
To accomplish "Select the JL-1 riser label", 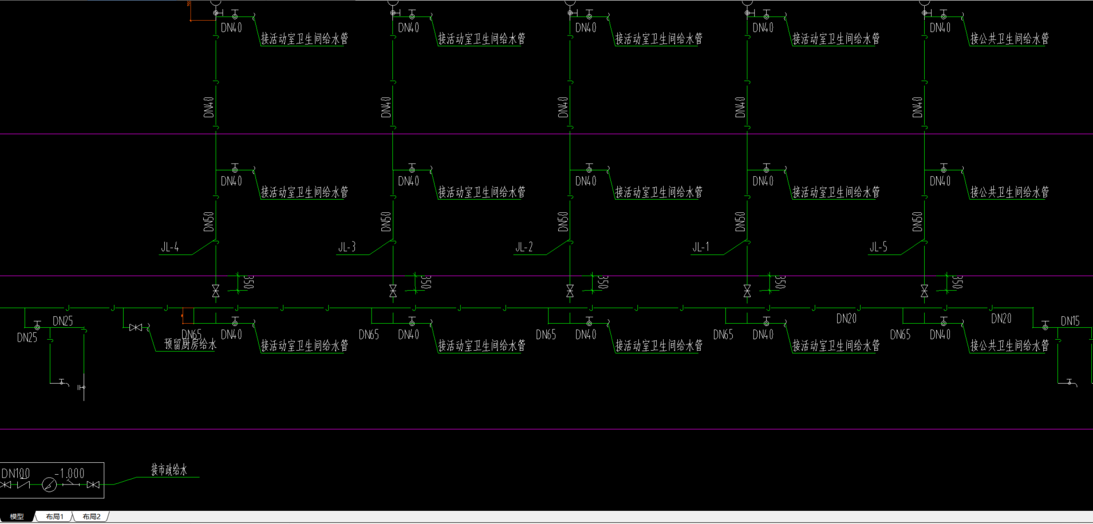I will (x=701, y=247).
